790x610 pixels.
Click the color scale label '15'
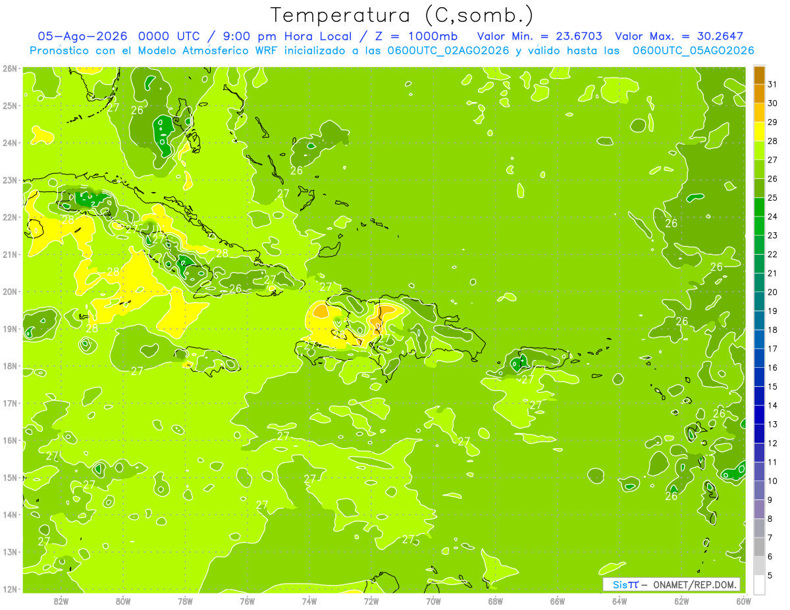pos(772,386)
